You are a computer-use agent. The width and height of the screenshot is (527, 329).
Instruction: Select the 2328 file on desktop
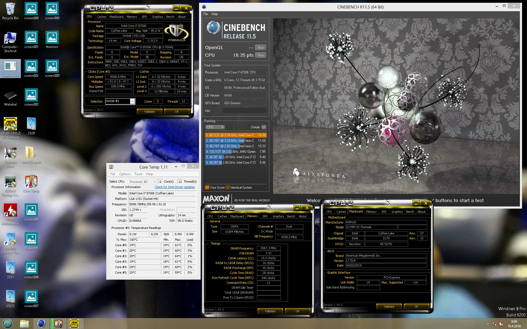point(31,126)
